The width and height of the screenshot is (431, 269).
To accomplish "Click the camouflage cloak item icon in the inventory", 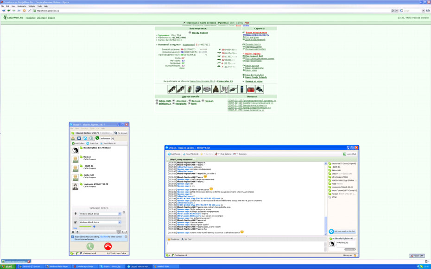I will (x=216, y=89).
